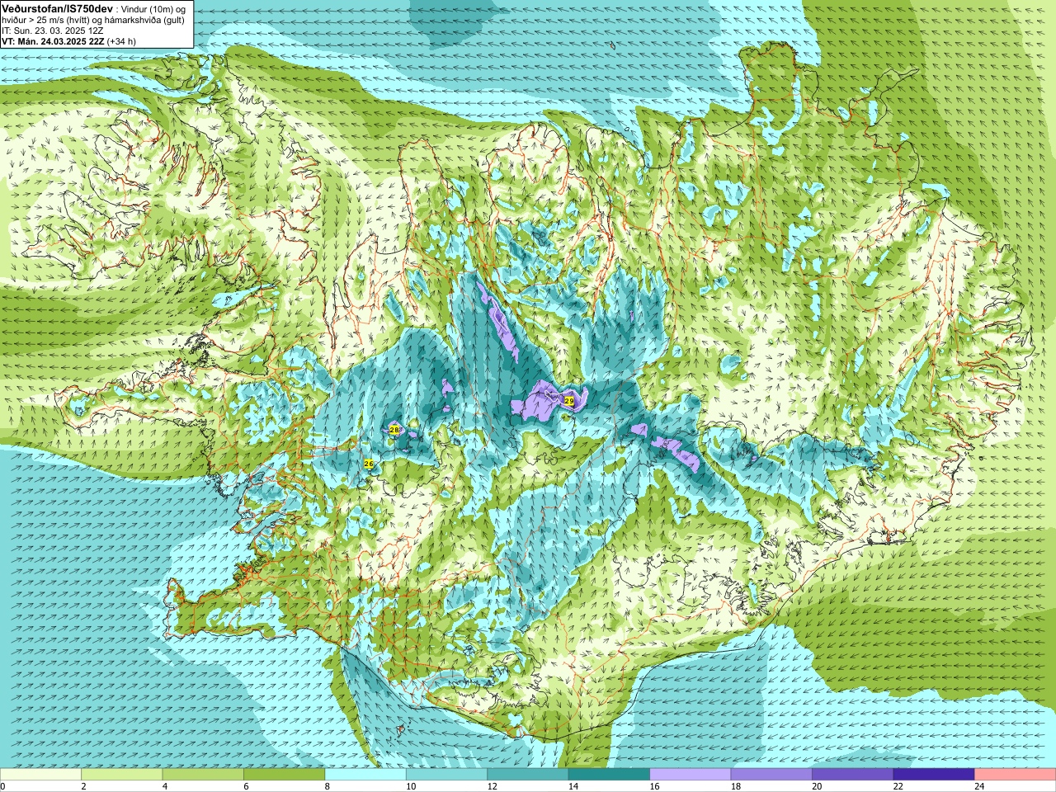Screen dimensions: 1056x792
Task: Pick the 10–12 m/s turquoise legend swatch
Action: [446, 774]
